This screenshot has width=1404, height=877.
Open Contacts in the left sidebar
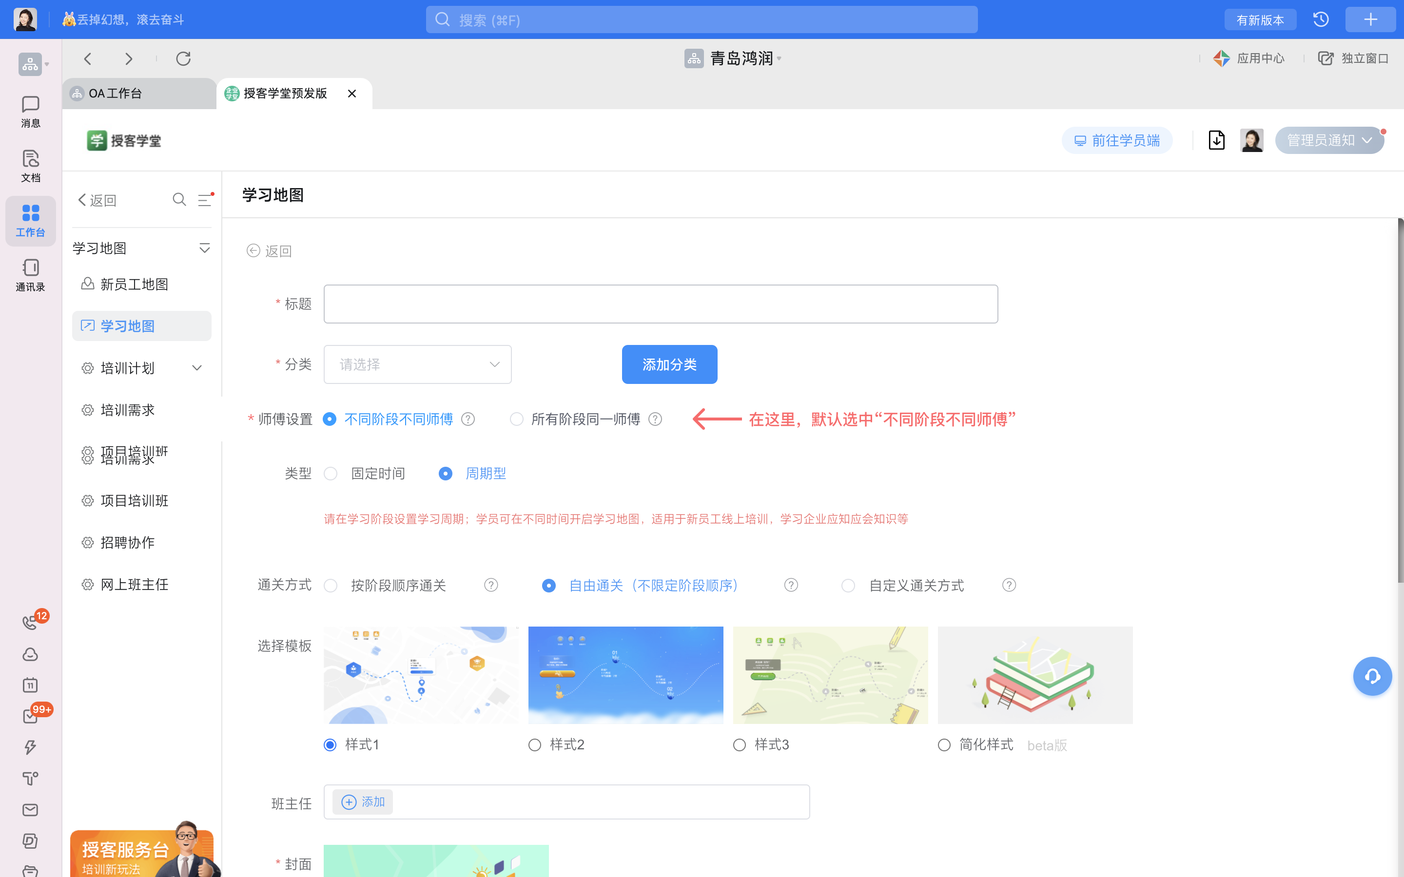coord(30,275)
